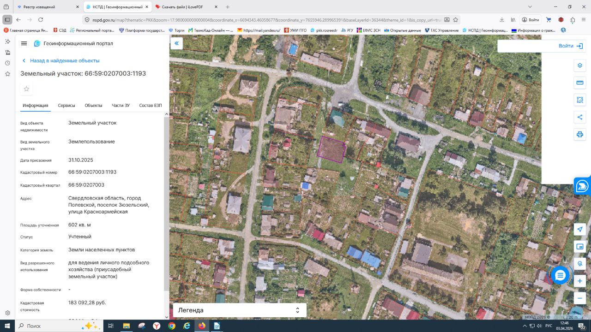591x332 pixels.
Task: Open the Состав ЕЗП tab
Action: [x=151, y=106]
